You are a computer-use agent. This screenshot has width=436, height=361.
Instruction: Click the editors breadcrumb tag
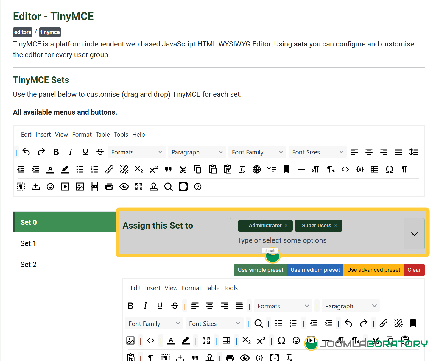(x=23, y=32)
